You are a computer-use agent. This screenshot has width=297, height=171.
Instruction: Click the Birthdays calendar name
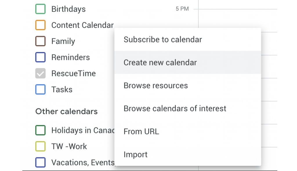68,9
